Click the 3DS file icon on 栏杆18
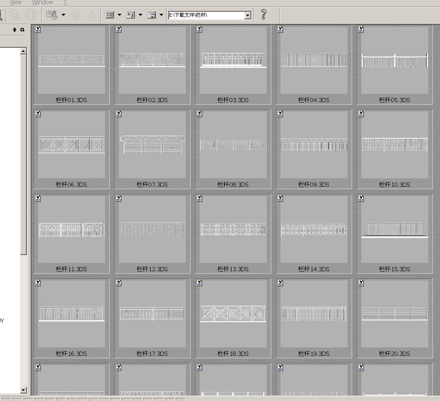This screenshot has height=401, width=440. (x=200, y=283)
